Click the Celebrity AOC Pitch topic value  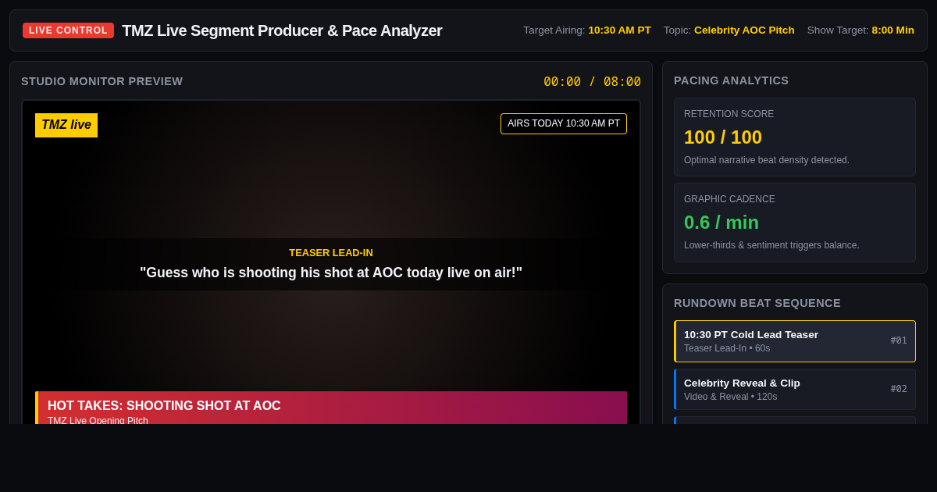click(x=744, y=30)
